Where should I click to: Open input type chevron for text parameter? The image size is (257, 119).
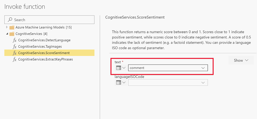click(x=124, y=68)
